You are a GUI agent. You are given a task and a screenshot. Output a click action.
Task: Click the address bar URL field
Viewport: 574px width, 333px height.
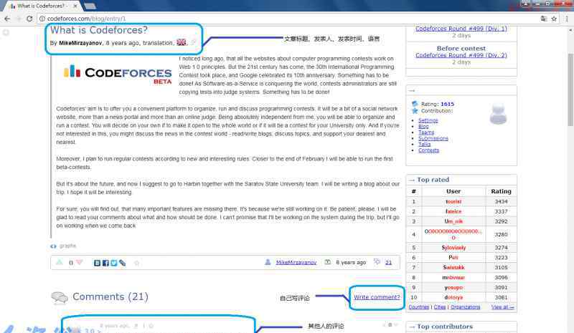(289, 19)
